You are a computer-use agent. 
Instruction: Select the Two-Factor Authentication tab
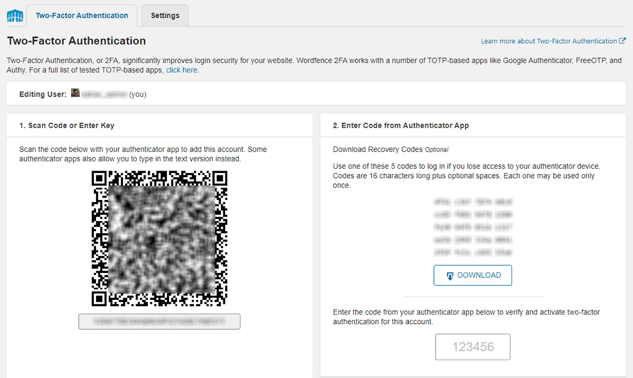point(81,16)
